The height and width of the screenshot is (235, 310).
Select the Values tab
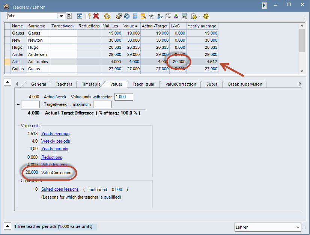116,84
